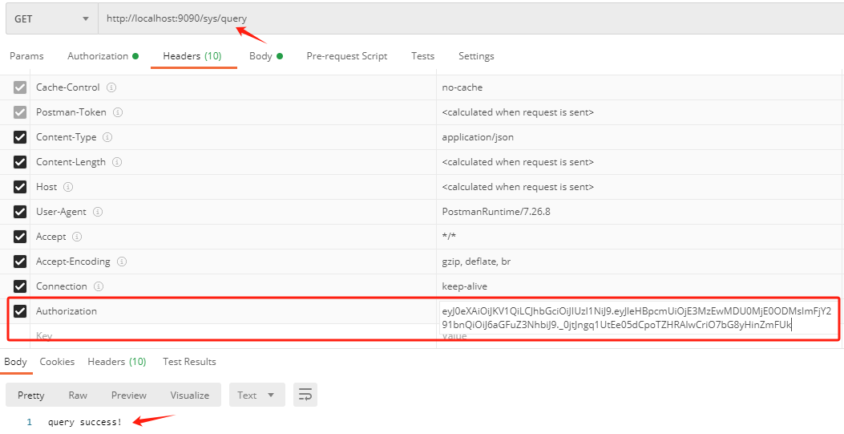Select the Preview view button
The height and width of the screenshot is (434, 844).
click(129, 395)
